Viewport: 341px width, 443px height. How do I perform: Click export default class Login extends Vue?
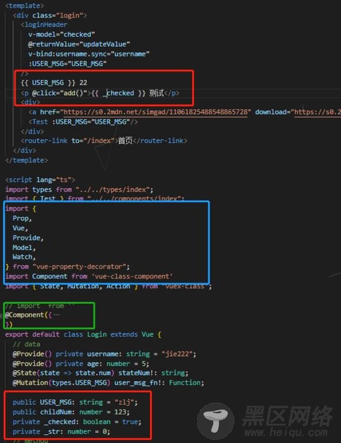pos(83,334)
